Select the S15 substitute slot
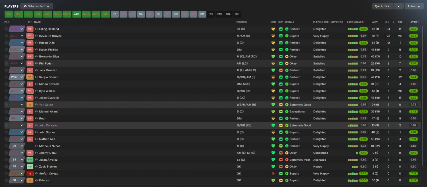The width and height of the screenshot is (427, 187). click(x=237, y=14)
